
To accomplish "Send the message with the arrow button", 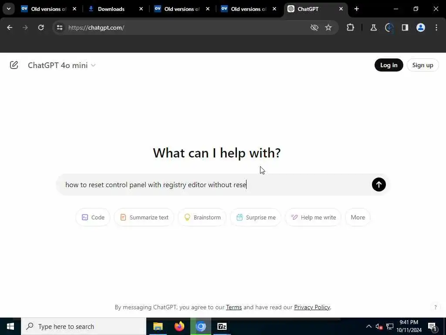I will click(378, 185).
